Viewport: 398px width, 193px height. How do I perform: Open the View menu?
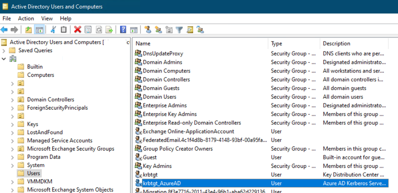coord(47,18)
